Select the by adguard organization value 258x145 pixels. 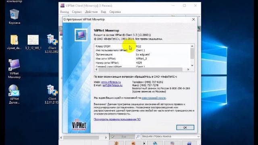[x=143, y=54]
